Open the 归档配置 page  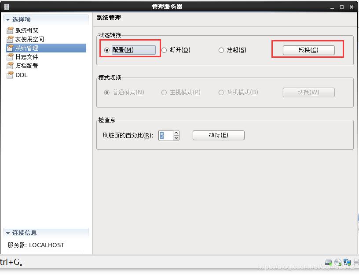[26, 66]
